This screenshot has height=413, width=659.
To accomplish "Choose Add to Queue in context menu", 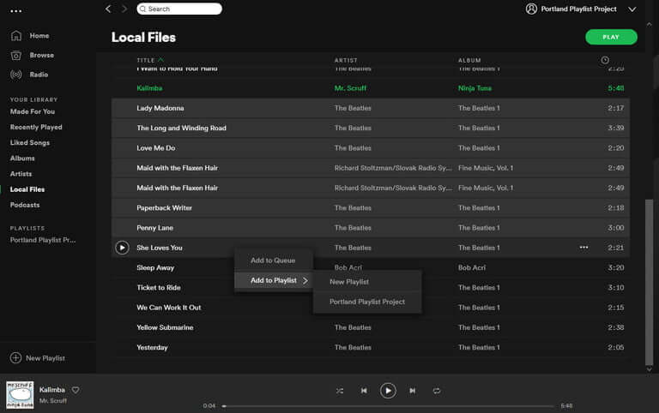I will [273, 260].
